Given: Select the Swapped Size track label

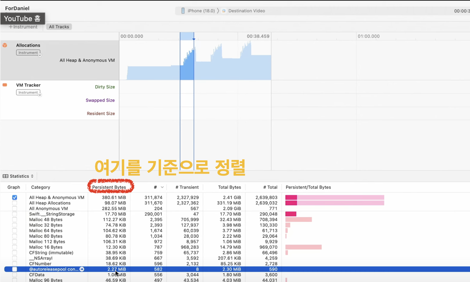Looking at the screenshot, I should click(x=100, y=100).
